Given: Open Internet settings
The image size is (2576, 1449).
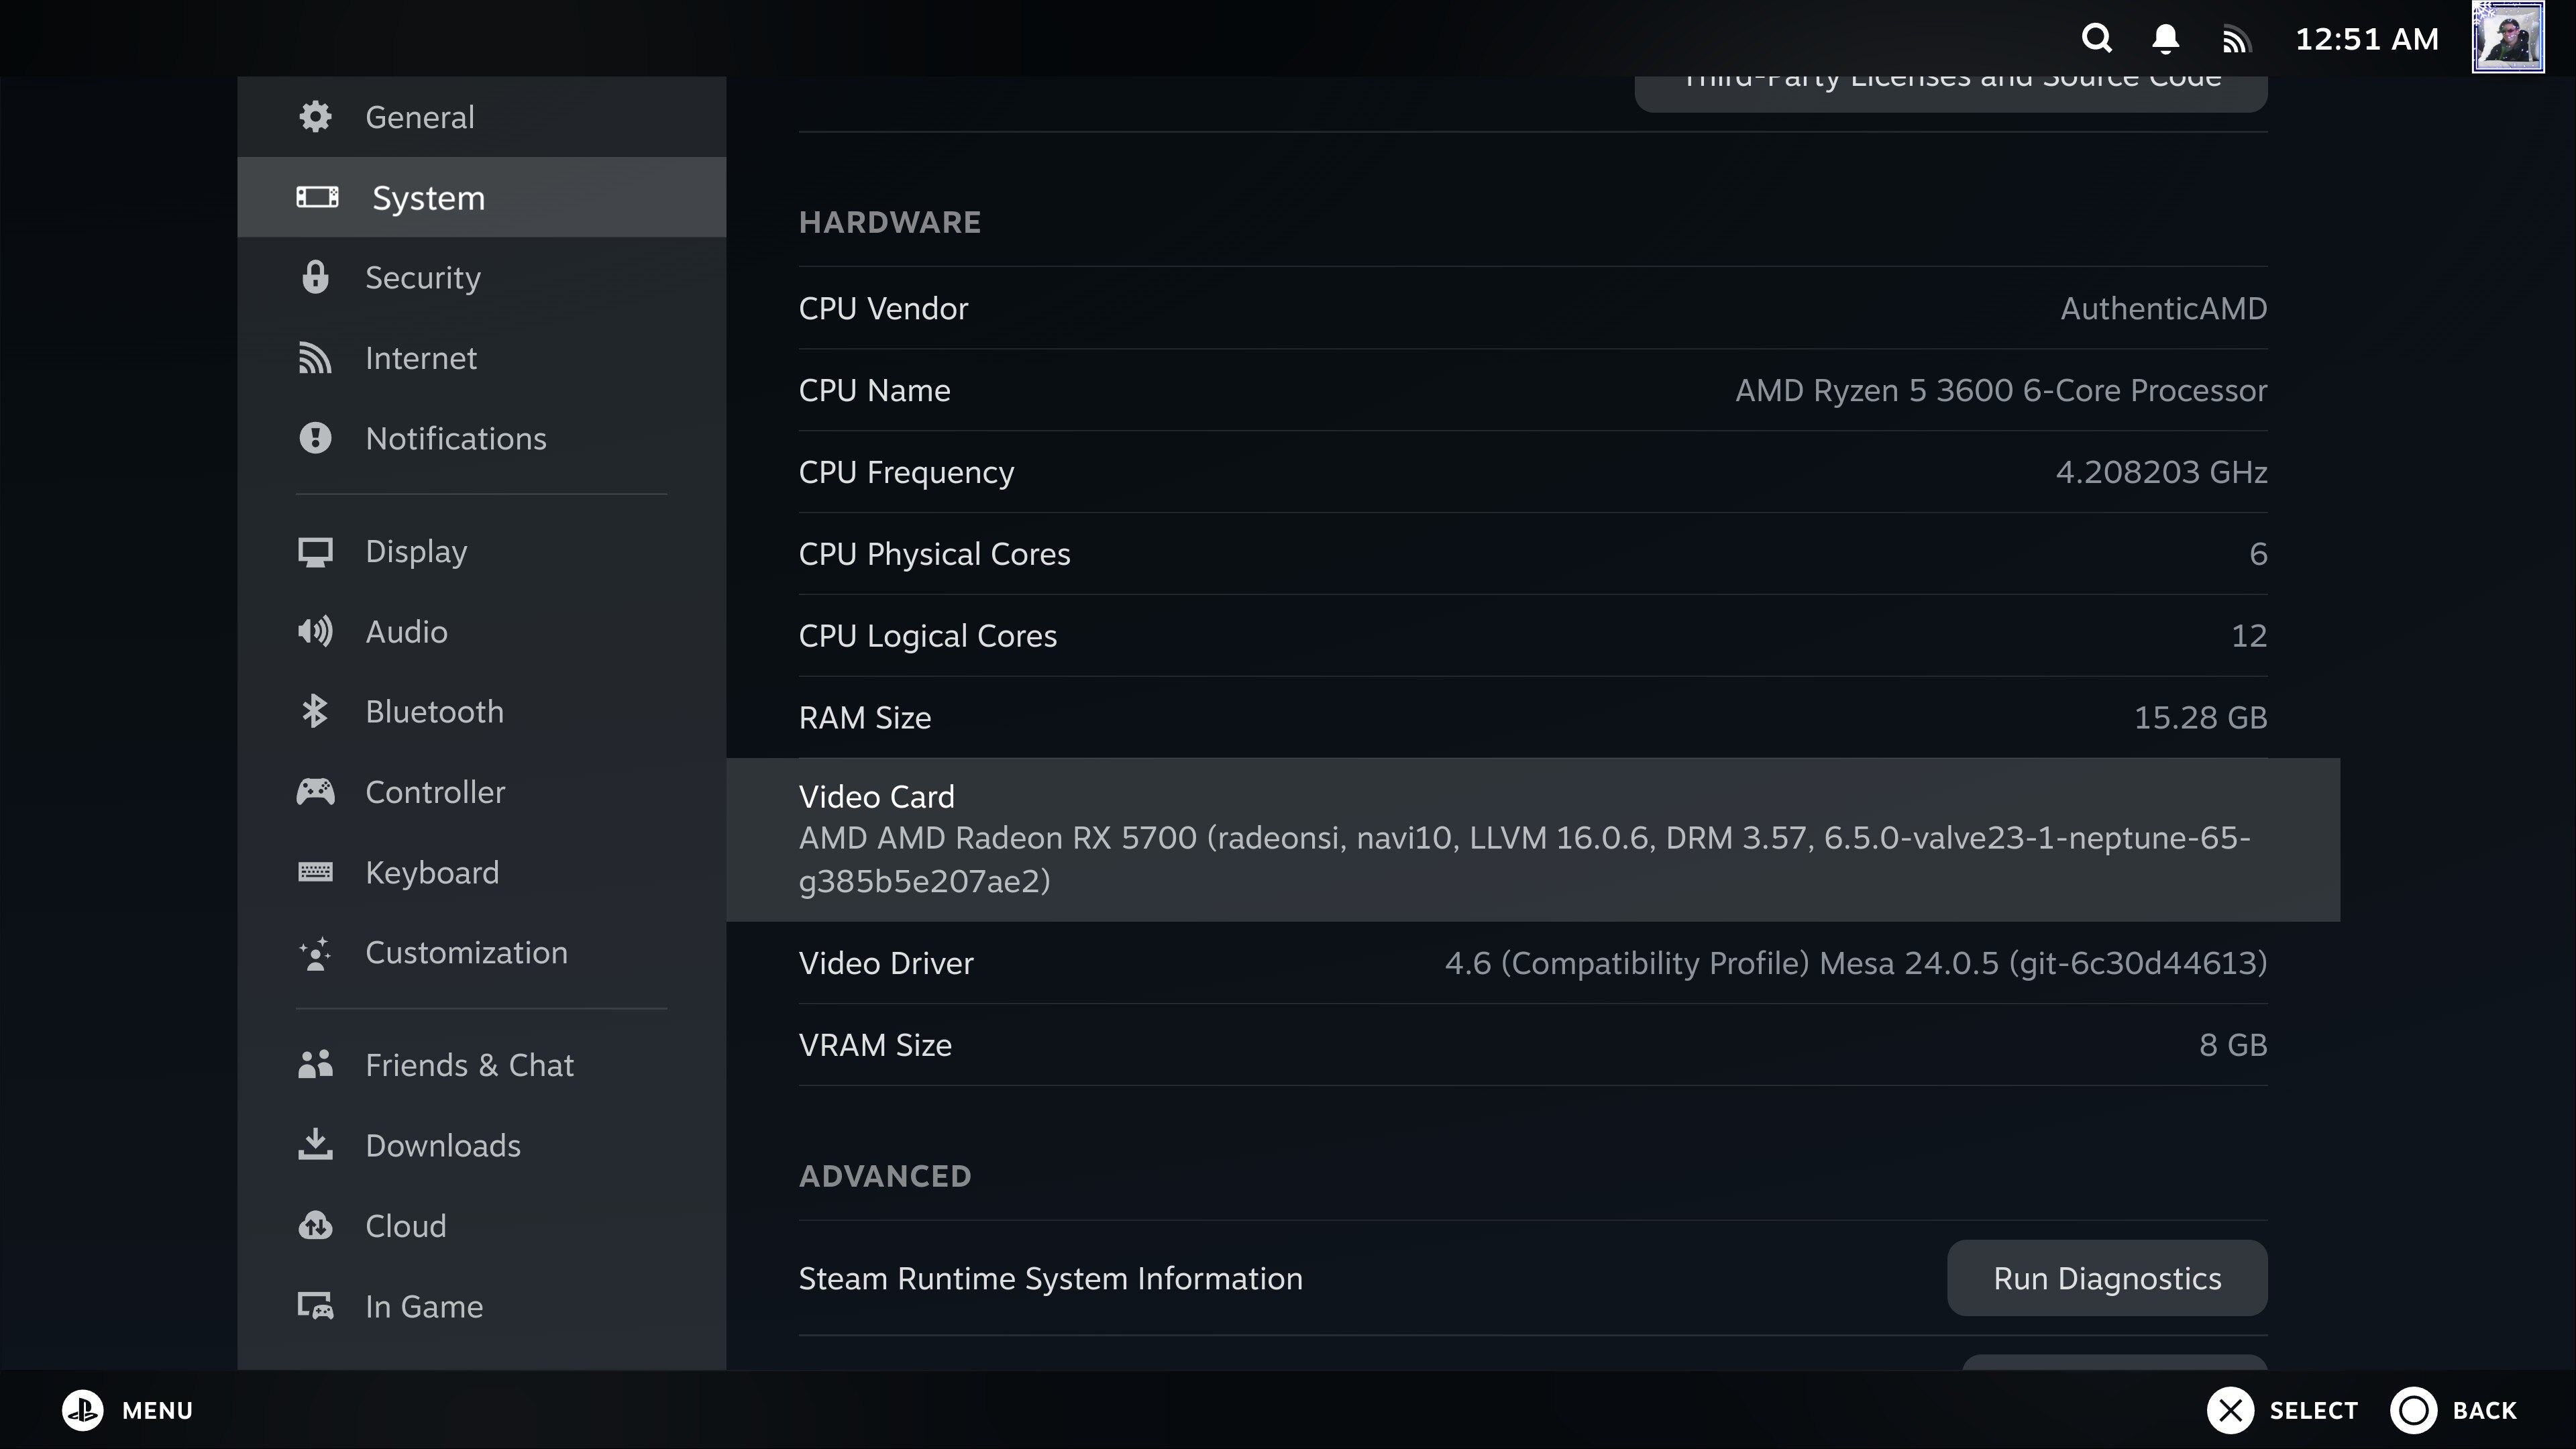Looking at the screenshot, I should [x=482, y=358].
